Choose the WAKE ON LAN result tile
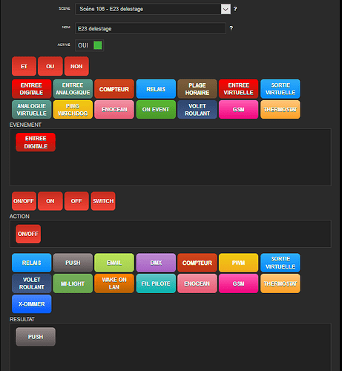342x371 pixels. pyautogui.click(x=114, y=283)
